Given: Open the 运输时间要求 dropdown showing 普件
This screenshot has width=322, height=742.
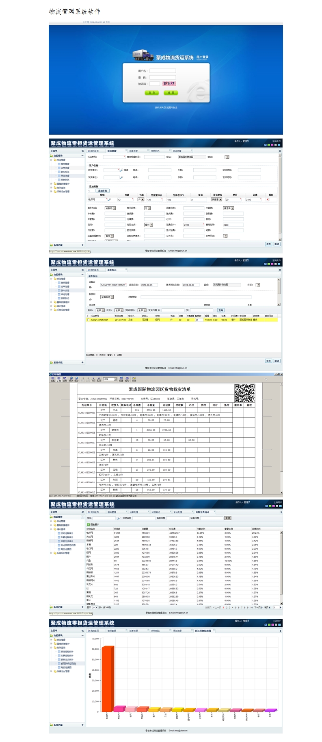Looking at the screenshot, I should (x=109, y=236).
